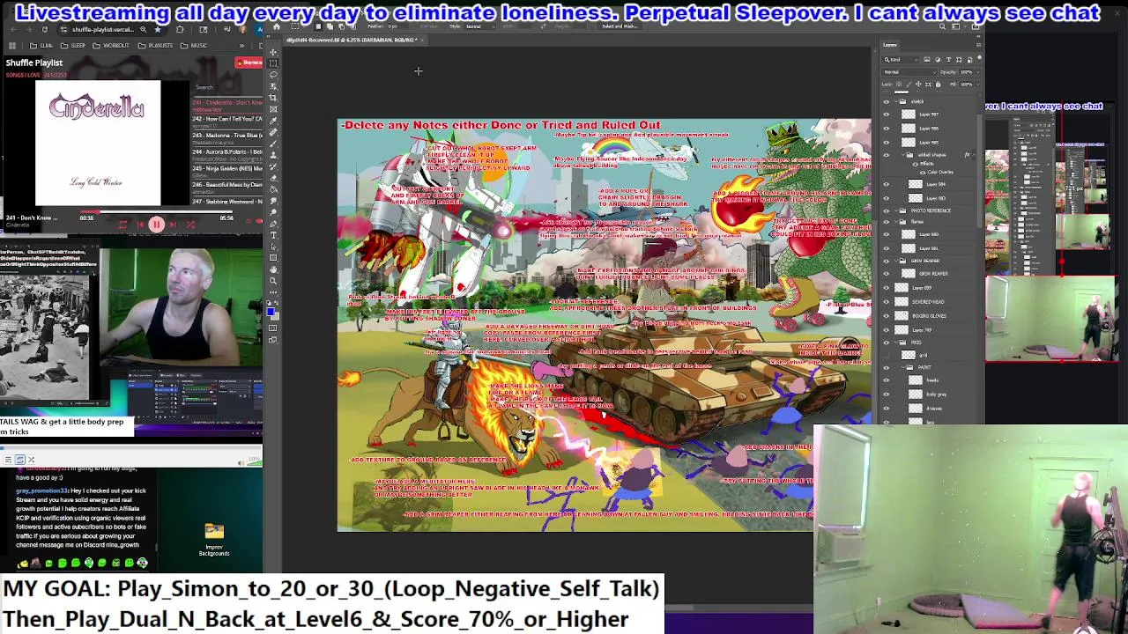Lock transparent pixels in Layers panel

coord(899,85)
